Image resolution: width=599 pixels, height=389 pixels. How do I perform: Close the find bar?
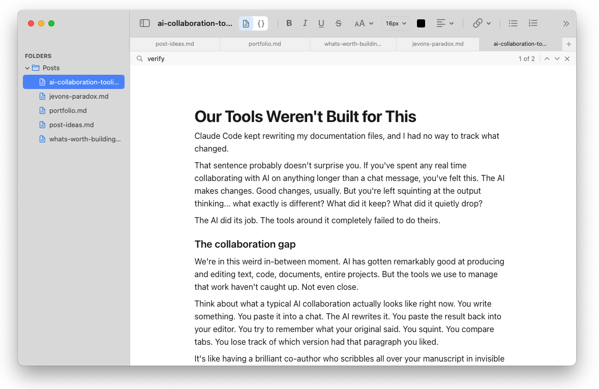[x=567, y=59]
